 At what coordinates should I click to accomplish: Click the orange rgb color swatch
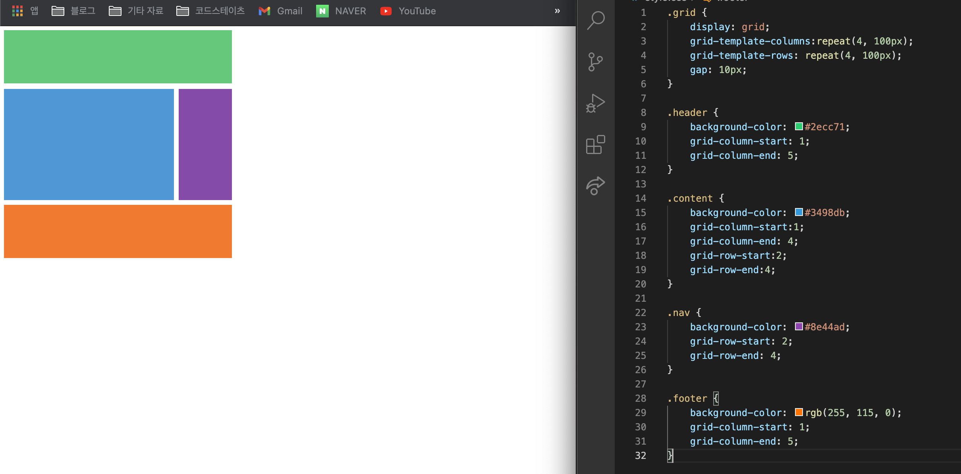coord(799,412)
